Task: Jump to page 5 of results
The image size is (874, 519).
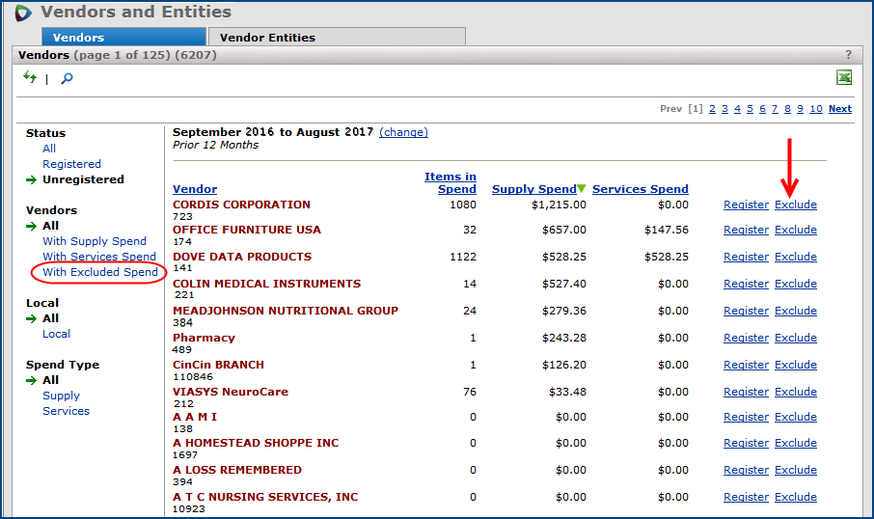Action: point(750,109)
